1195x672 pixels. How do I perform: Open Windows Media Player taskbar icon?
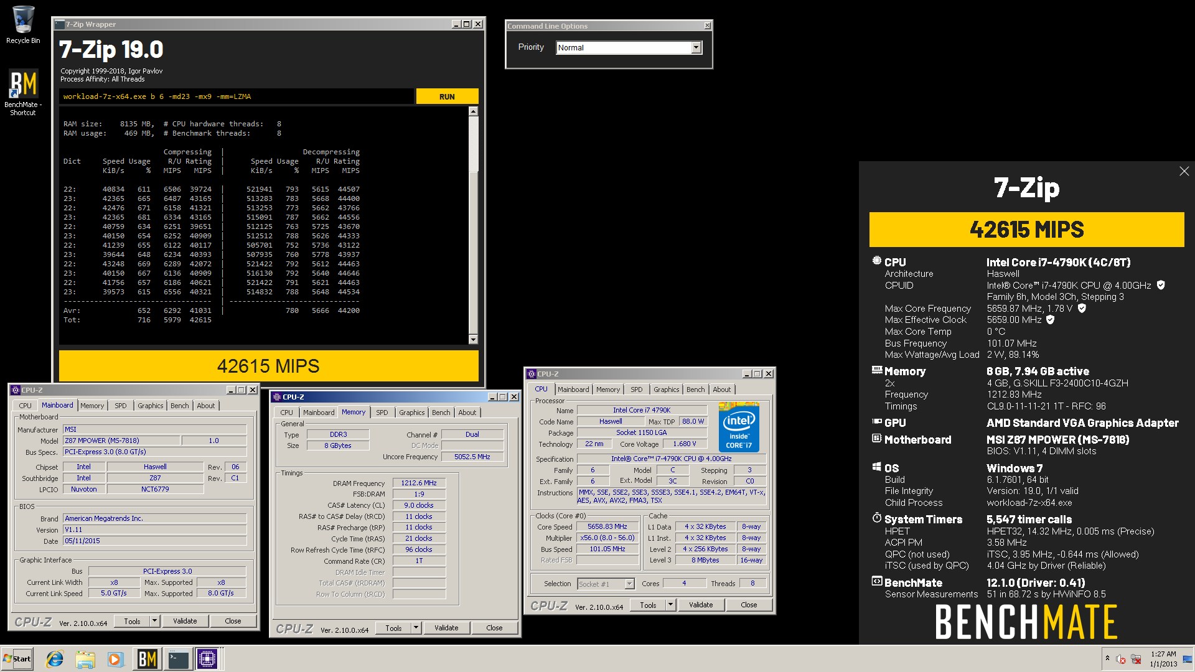pyautogui.click(x=115, y=659)
